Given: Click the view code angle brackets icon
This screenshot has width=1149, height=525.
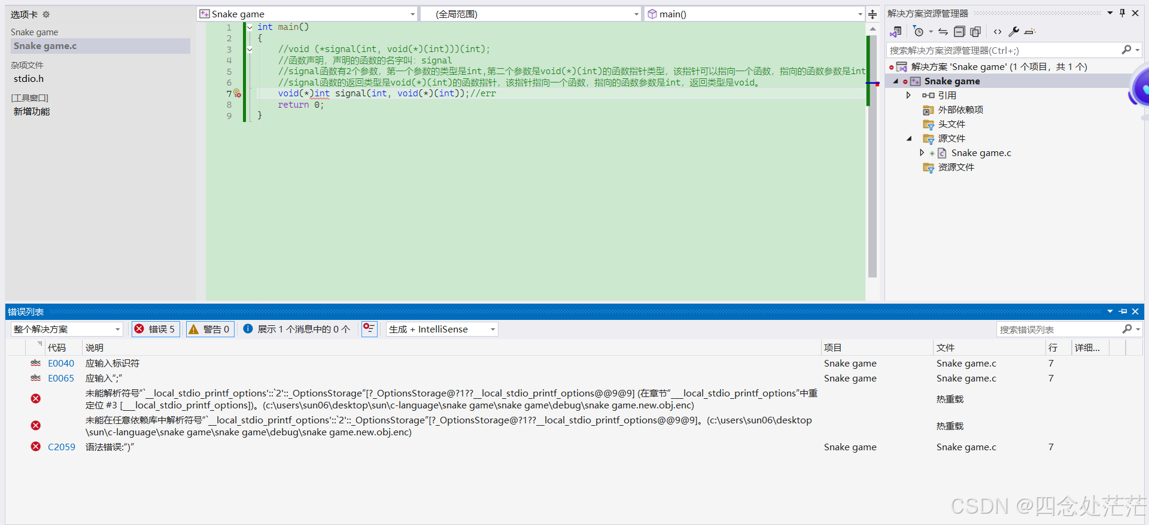Looking at the screenshot, I should [998, 32].
